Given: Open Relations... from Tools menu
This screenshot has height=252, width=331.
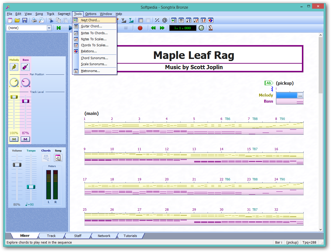Looking at the screenshot, I should point(95,51).
